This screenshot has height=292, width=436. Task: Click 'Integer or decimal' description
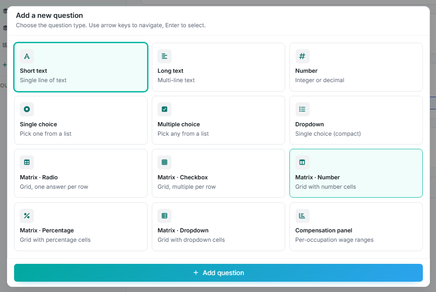[319, 80]
